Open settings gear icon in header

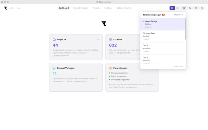(196, 8)
